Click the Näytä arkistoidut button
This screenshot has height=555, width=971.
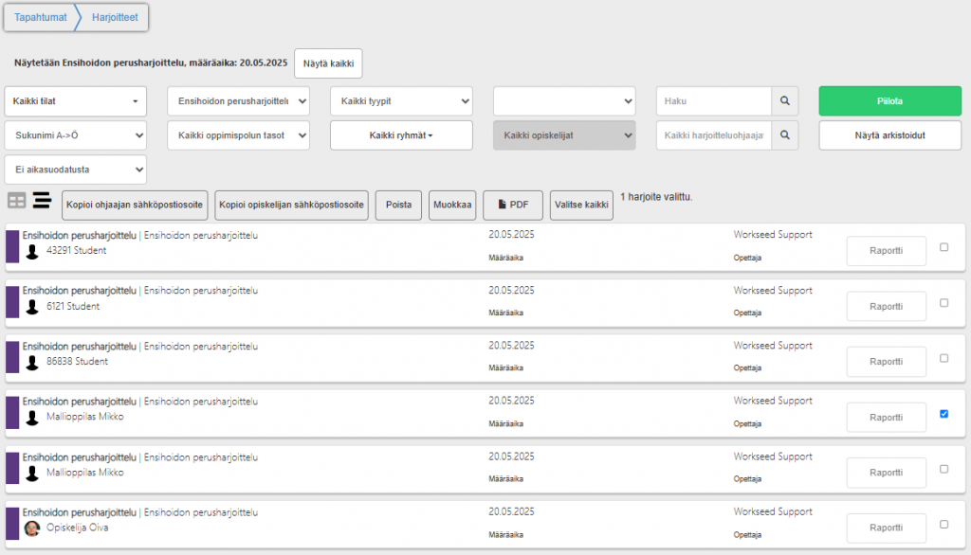click(889, 135)
